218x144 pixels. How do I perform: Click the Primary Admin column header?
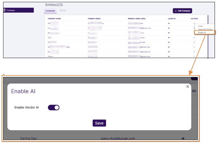pyautogui.click(x=94, y=19)
